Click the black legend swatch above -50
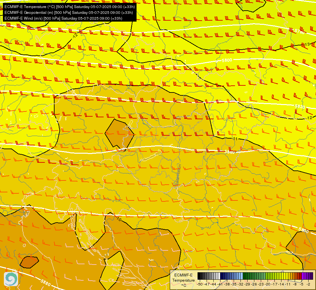The image size is (316, 290). 199,276
